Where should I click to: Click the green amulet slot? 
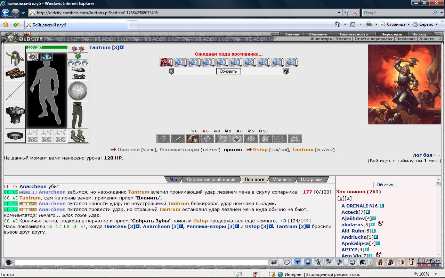(x=78, y=56)
